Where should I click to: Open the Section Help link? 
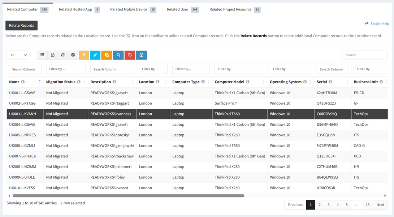coord(377,23)
